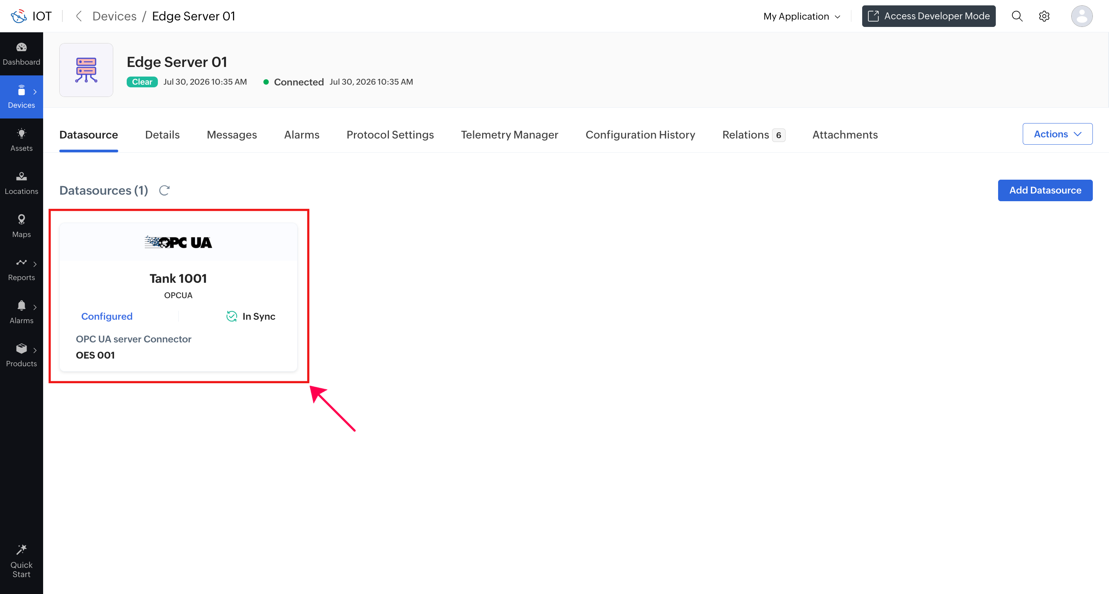Click the Edge Server 01 breadcrumb text
Screen dimensions: 1109x594
194,16
